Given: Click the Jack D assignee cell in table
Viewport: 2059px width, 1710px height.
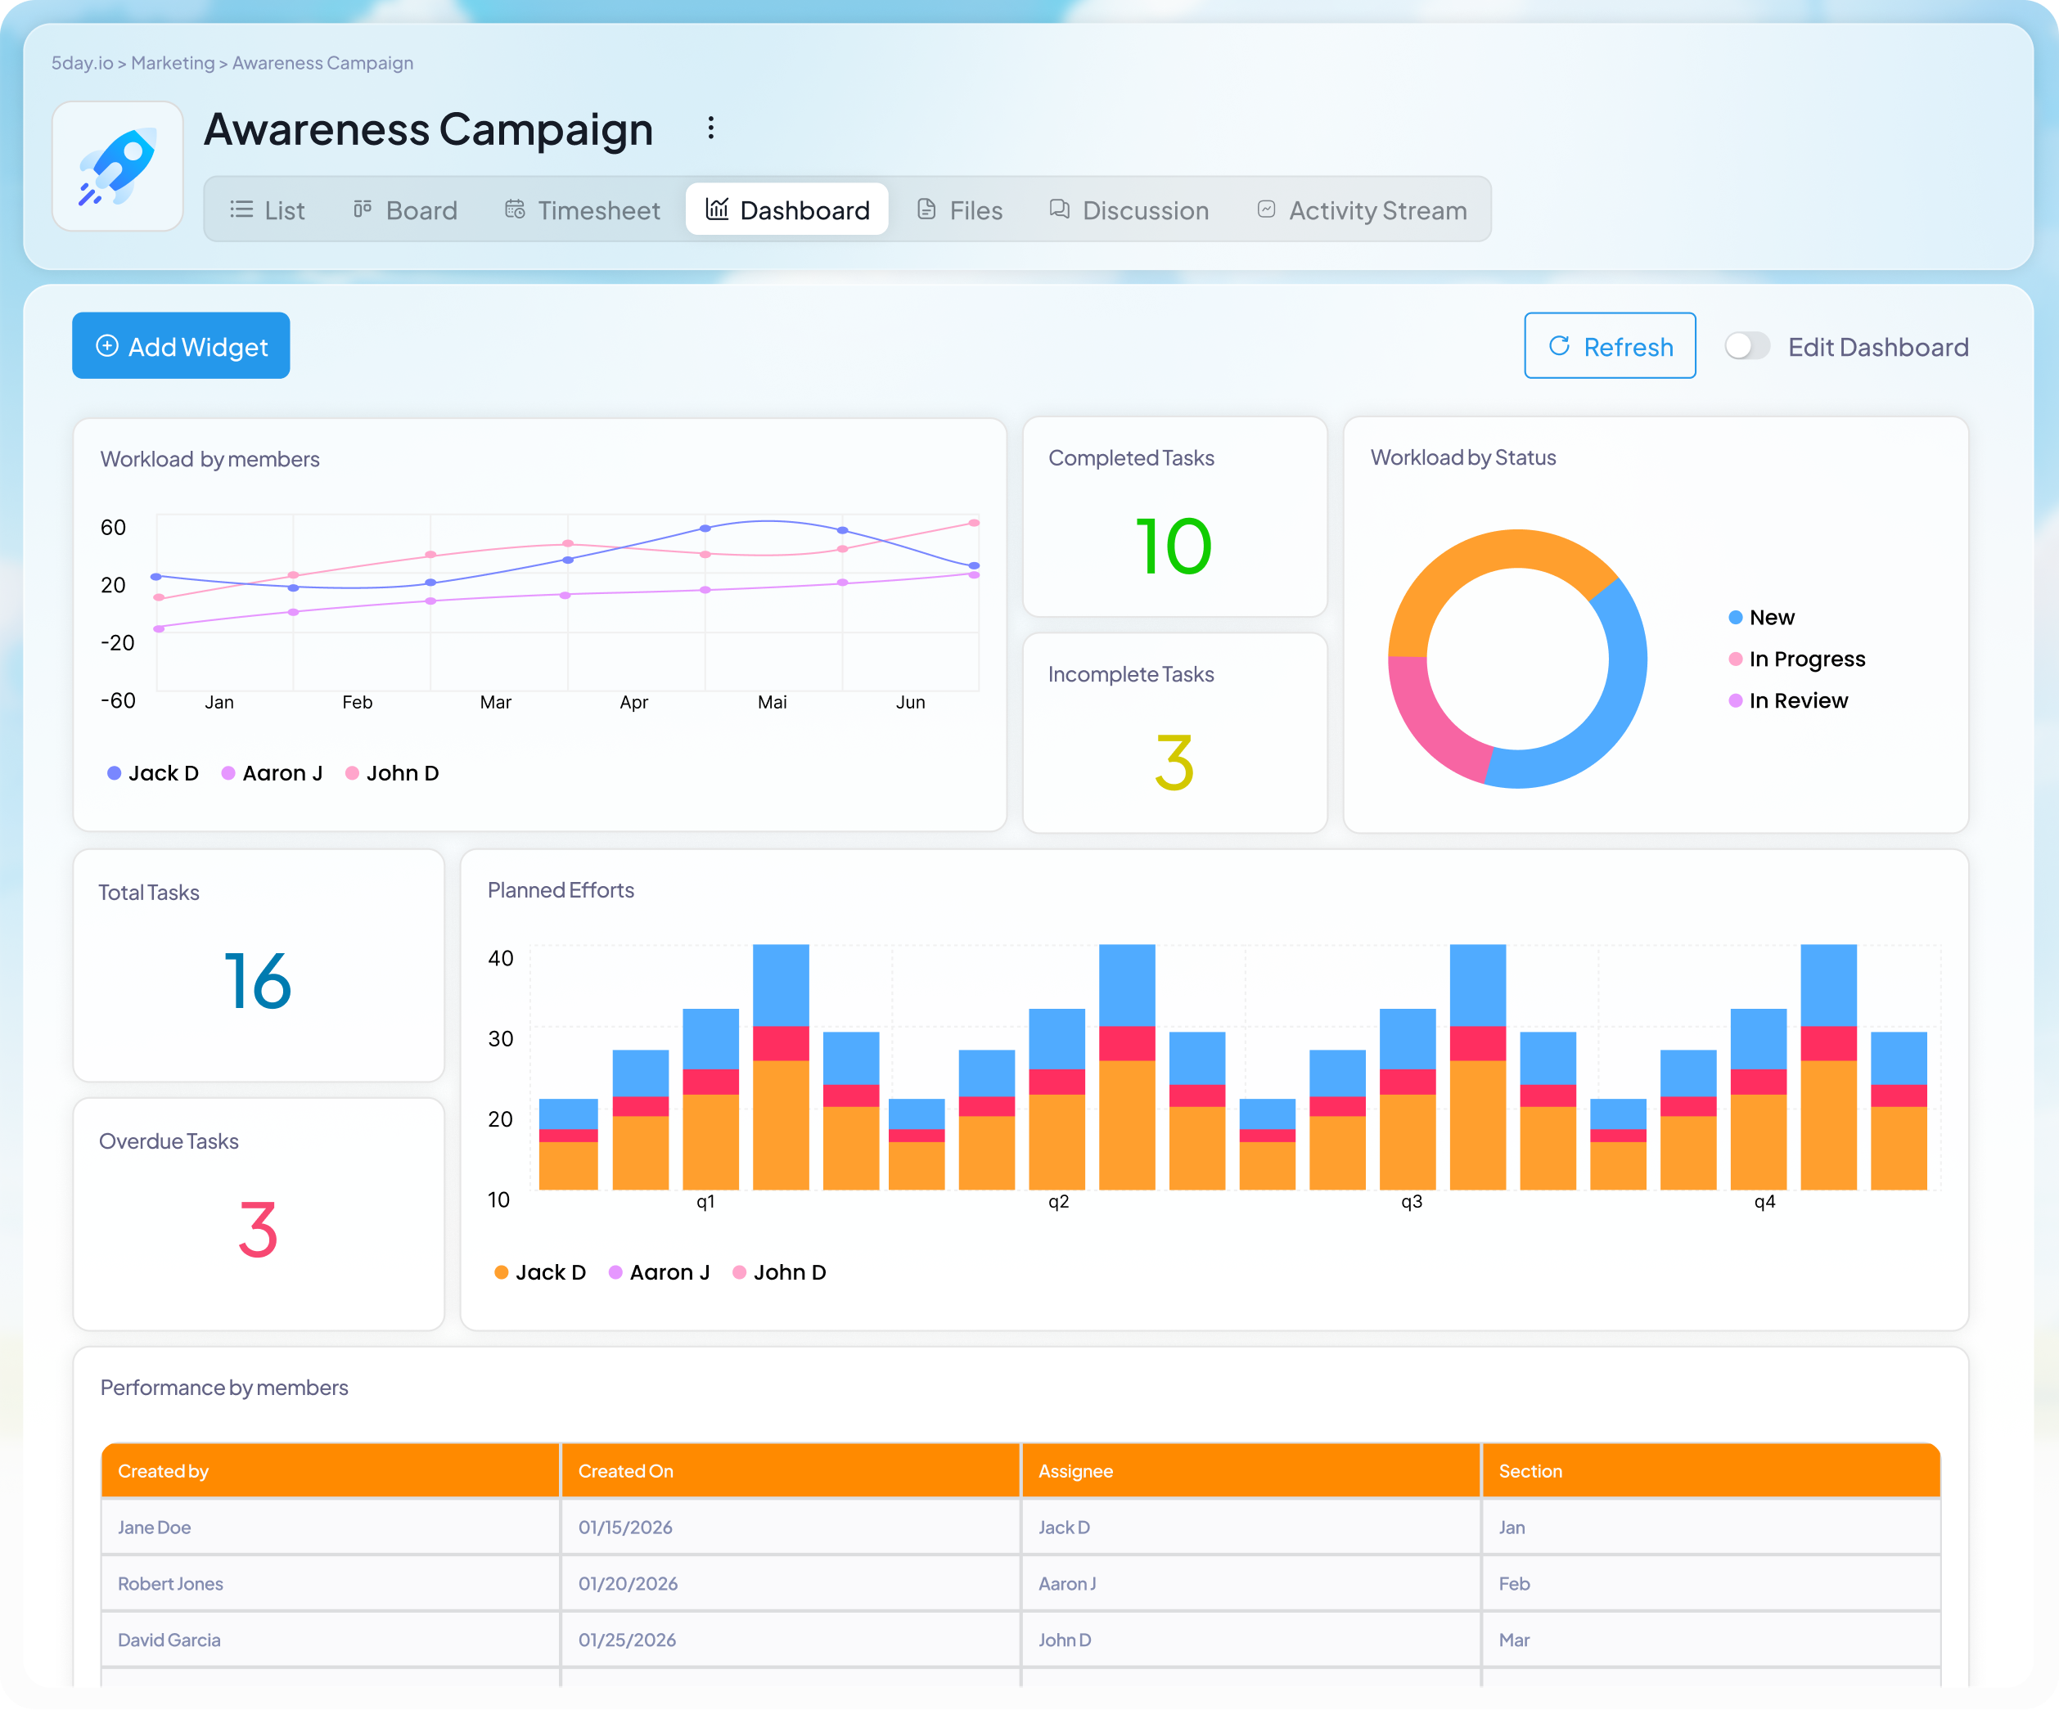Looking at the screenshot, I should click(x=1251, y=1528).
